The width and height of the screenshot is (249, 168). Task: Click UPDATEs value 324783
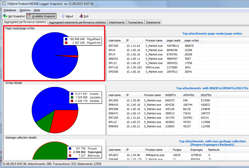tap(187, 118)
